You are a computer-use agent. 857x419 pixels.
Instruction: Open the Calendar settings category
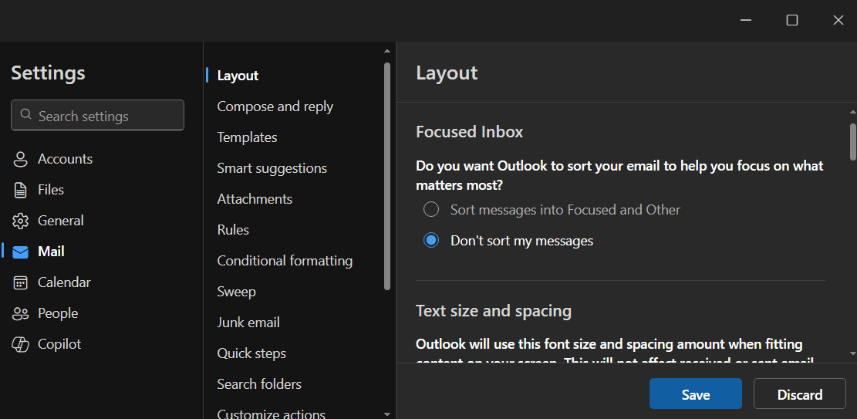[64, 282]
